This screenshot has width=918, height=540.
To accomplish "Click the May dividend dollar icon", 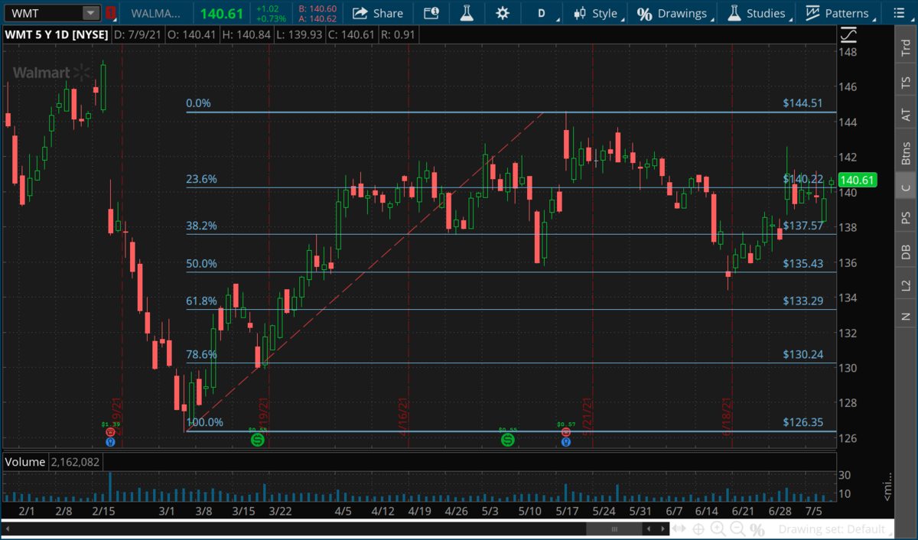I will 507,440.
